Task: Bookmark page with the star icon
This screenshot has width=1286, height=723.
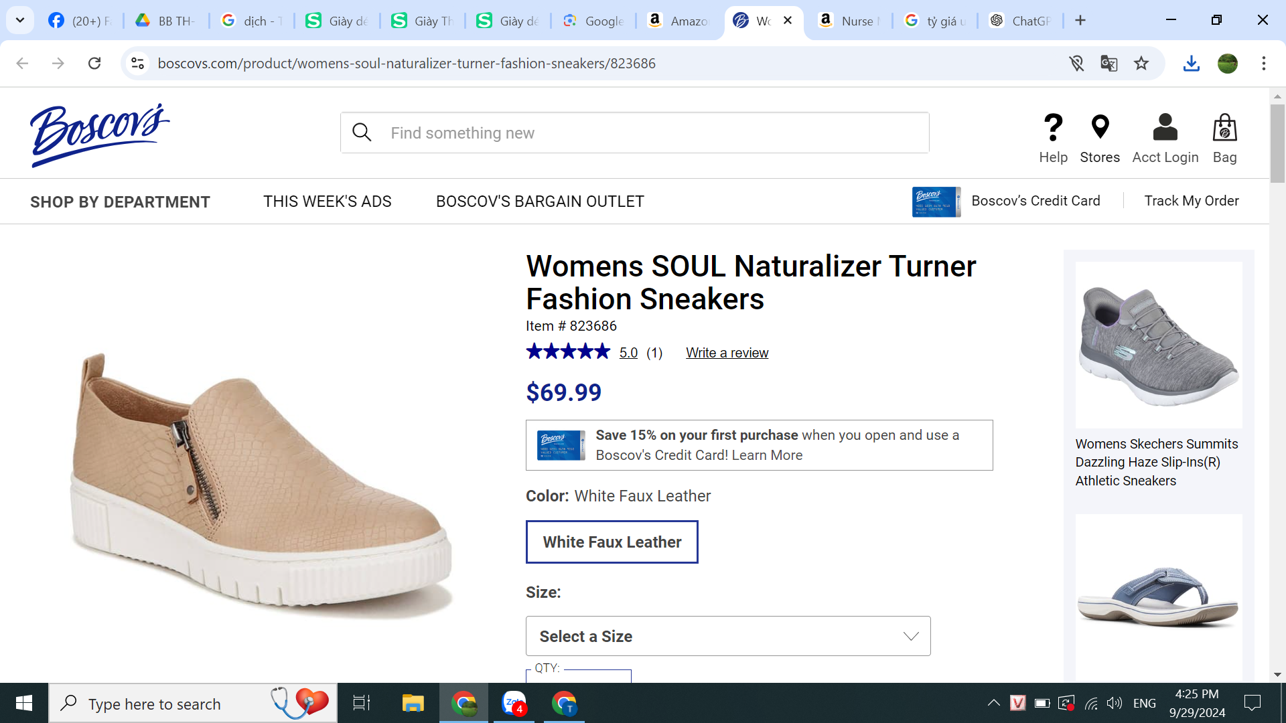Action: coord(1141,64)
